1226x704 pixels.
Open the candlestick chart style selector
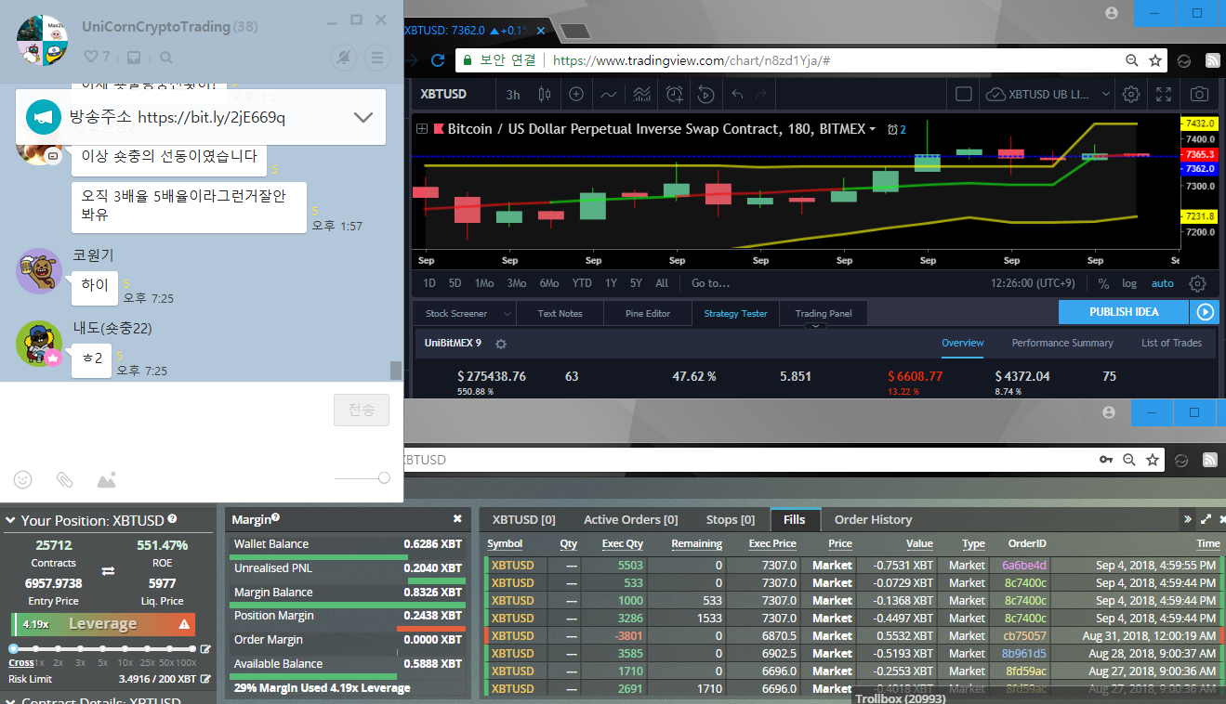pos(545,94)
